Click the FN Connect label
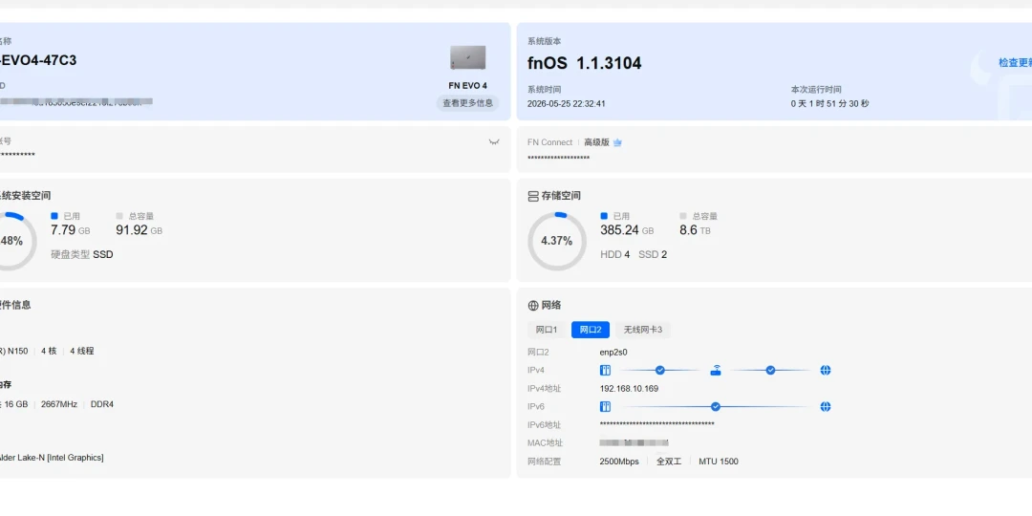 click(550, 142)
